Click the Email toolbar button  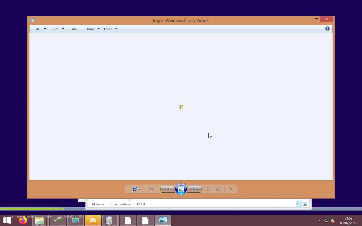coord(74,29)
